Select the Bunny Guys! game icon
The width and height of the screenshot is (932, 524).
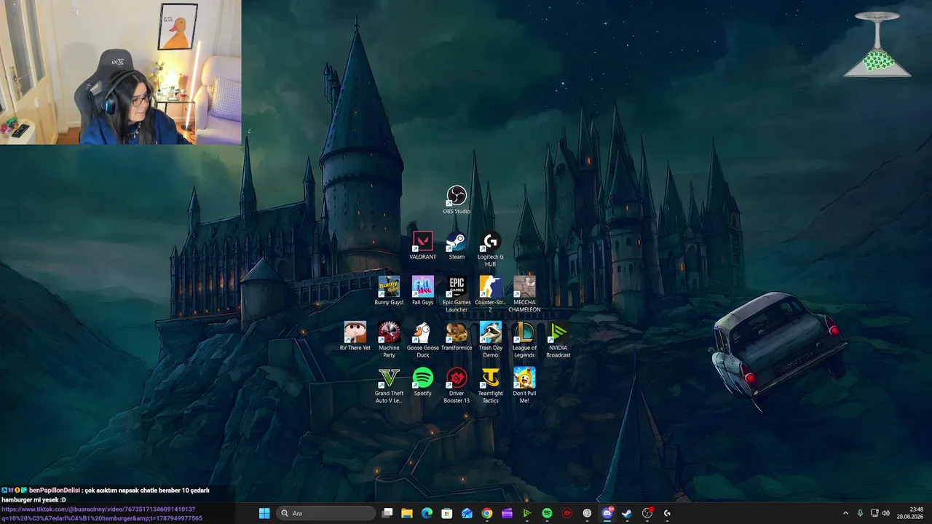click(389, 291)
